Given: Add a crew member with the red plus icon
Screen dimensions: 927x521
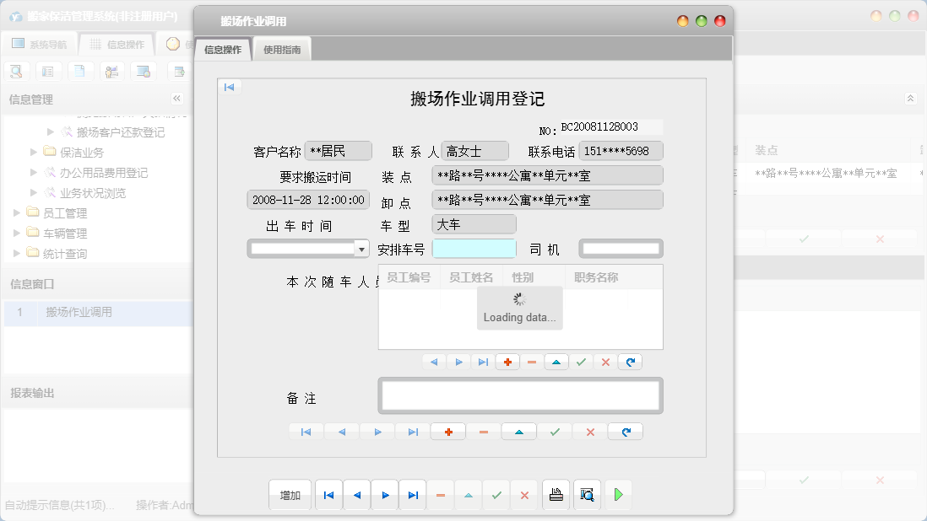Looking at the screenshot, I should 507,361.
